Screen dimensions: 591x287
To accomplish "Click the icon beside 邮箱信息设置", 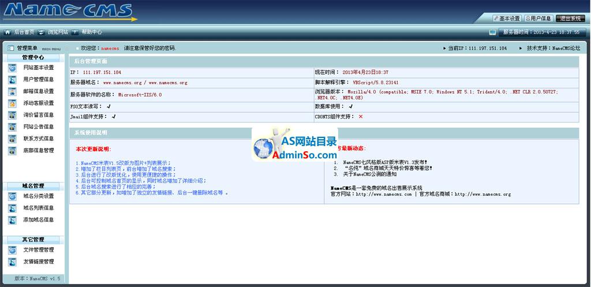I will 13,91.
